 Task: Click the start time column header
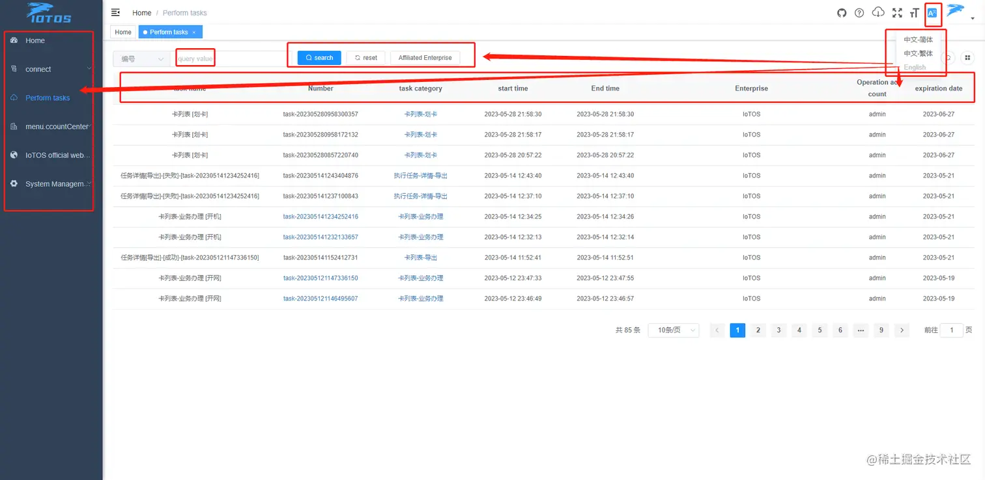click(x=513, y=88)
